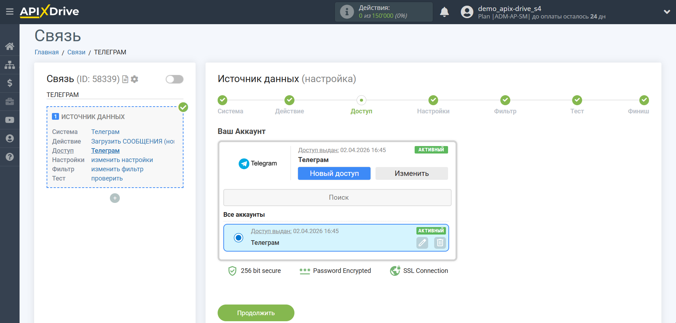Viewport: 676px width, 323px height.
Task: Open the notification bell
Action: click(444, 12)
